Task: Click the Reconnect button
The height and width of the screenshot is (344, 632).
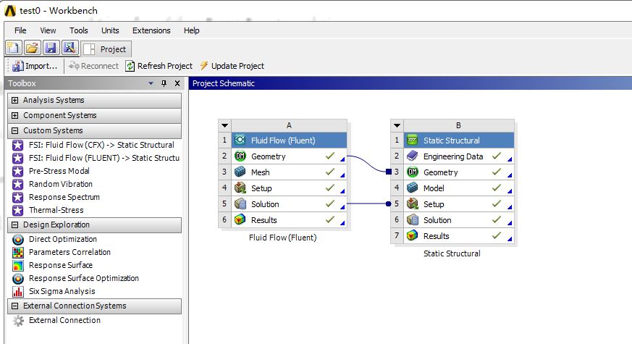Action: coord(93,66)
